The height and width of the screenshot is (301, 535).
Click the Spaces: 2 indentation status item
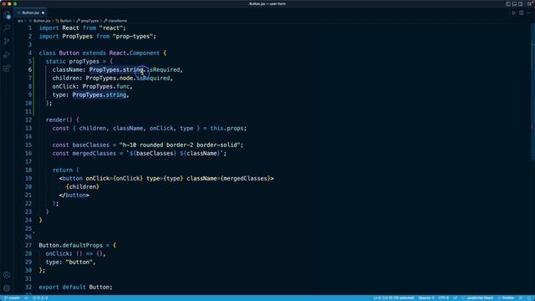[x=426, y=298]
